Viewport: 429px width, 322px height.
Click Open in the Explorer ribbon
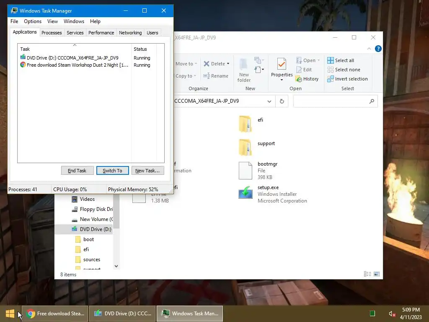308,60
